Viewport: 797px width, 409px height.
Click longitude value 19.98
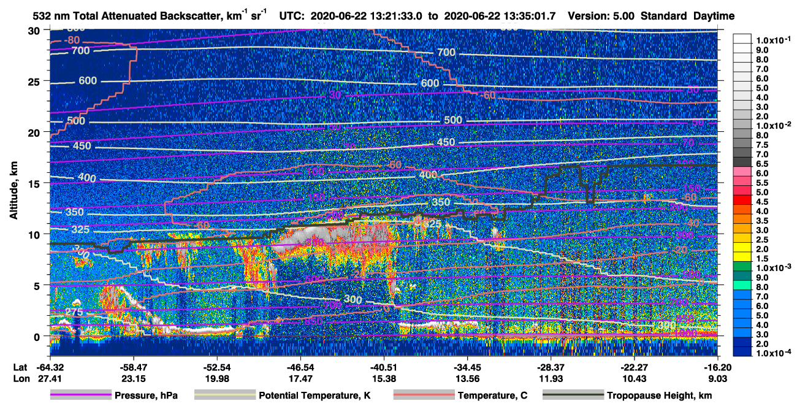click(216, 379)
